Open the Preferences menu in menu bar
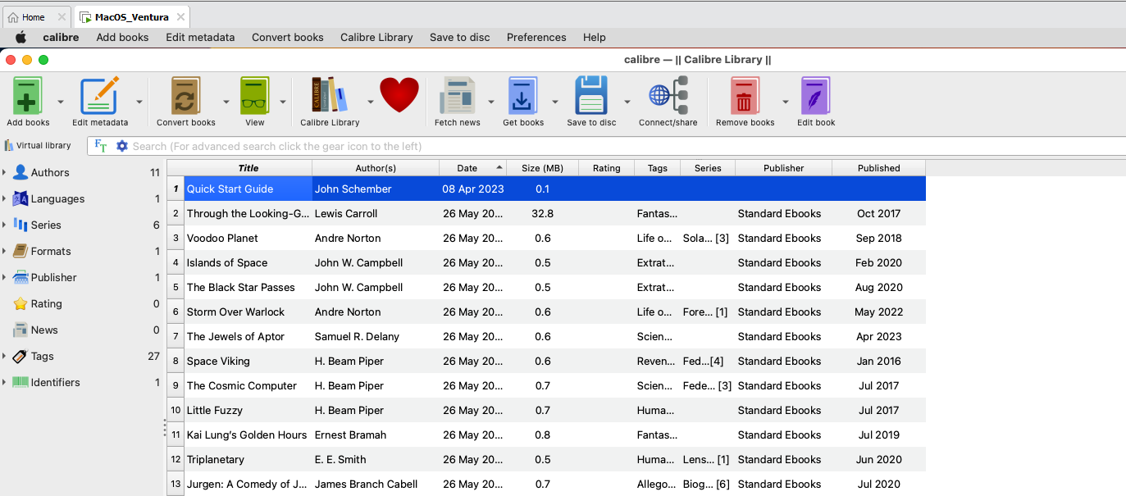 point(536,37)
